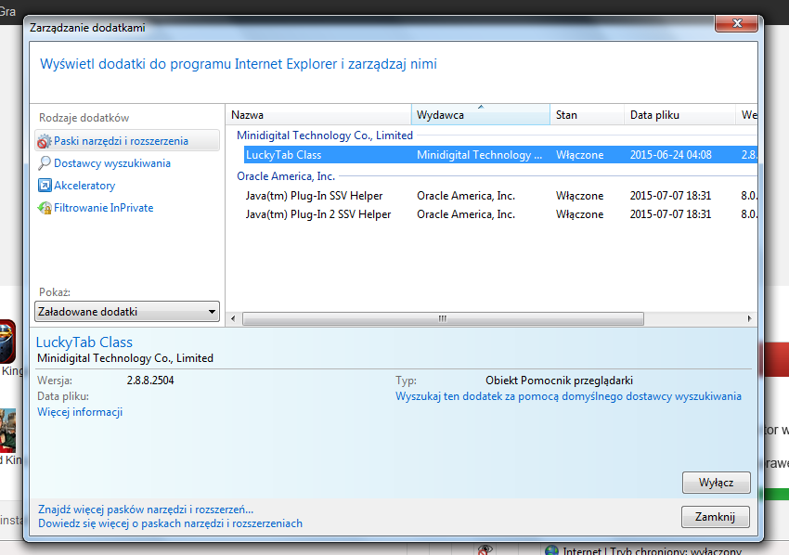
Task: Sort by the Wydawca column header
Action: [x=481, y=115]
